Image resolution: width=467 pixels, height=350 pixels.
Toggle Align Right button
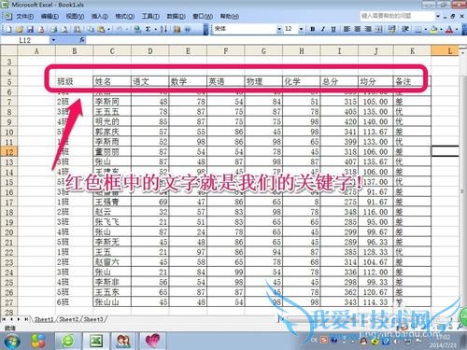pyautogui.click(x=368, y=29)
